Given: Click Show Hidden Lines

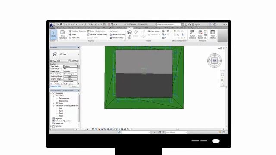Looking at the screenshot, I should (96, 31).
